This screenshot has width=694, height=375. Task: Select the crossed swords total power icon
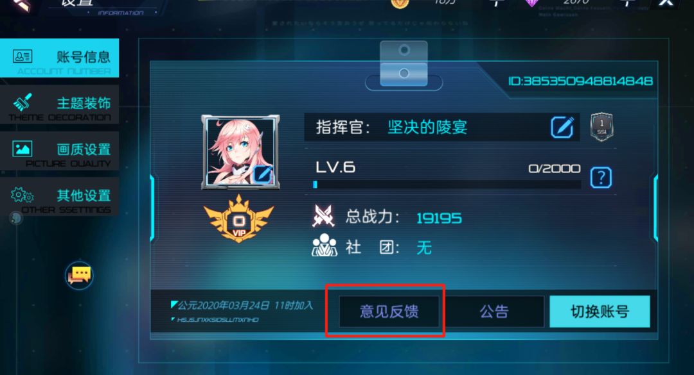323,216
